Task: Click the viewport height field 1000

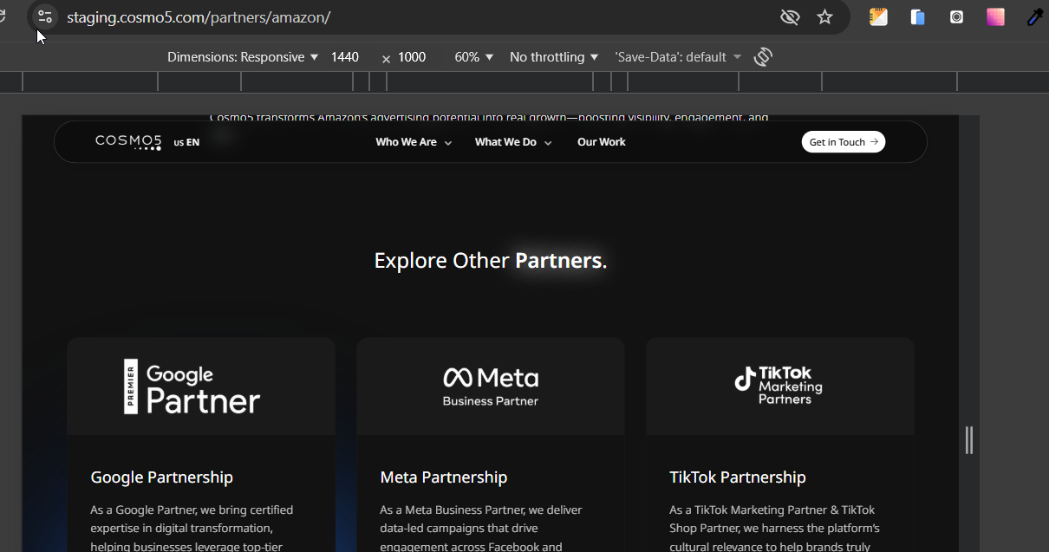Action: (x=412, y=57)
